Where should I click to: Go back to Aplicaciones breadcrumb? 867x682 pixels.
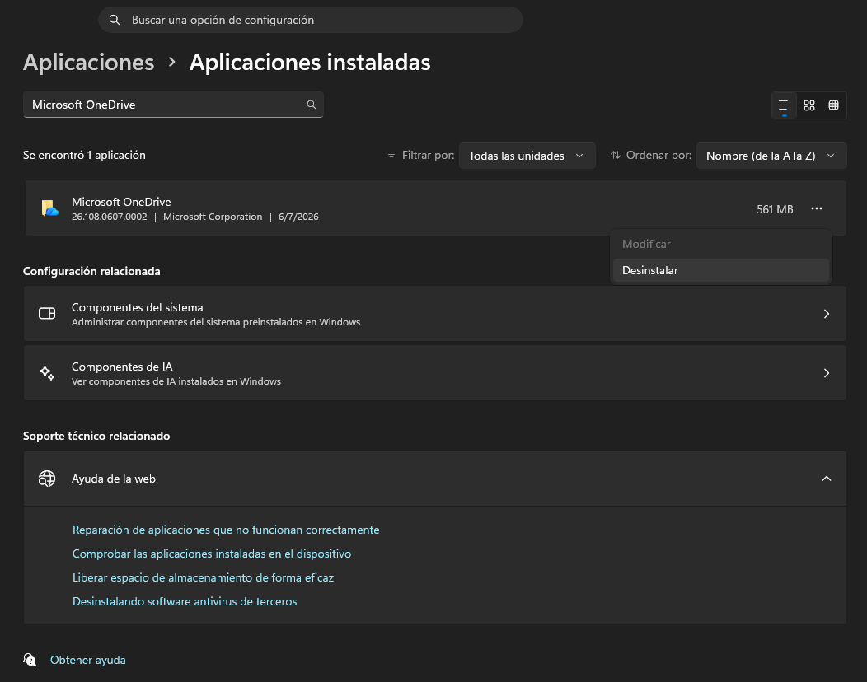point(88,63)
